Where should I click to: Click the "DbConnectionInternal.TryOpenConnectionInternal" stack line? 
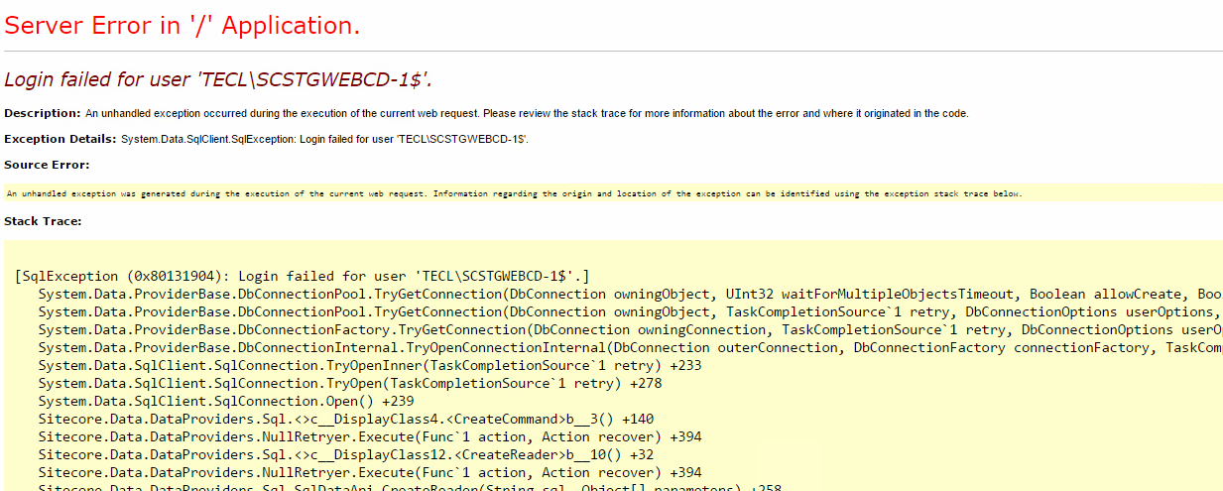click(x=630, y=348)
